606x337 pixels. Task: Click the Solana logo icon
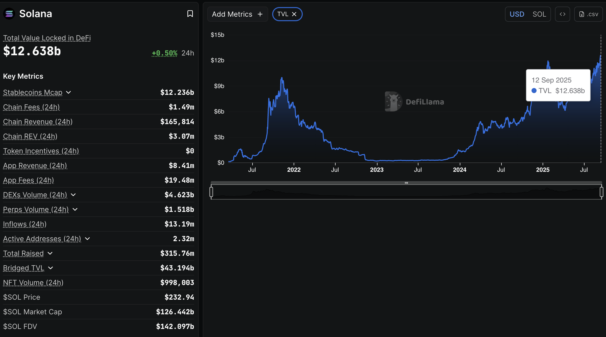click(9, 14)
